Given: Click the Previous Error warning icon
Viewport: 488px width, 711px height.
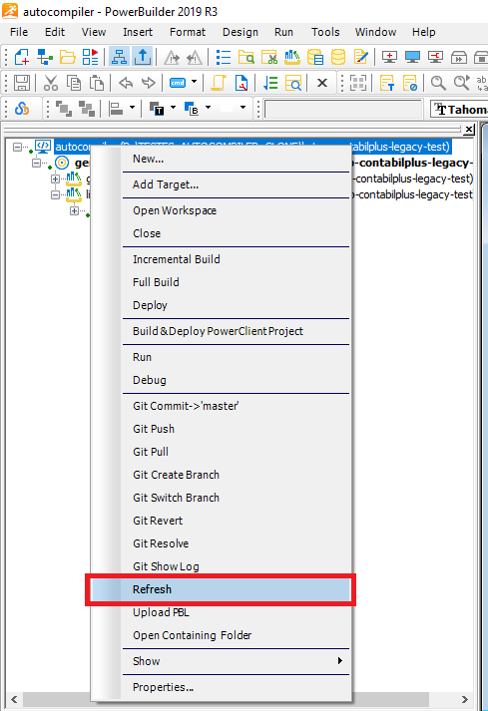Looking at the screenshot, I should point(195,58).
